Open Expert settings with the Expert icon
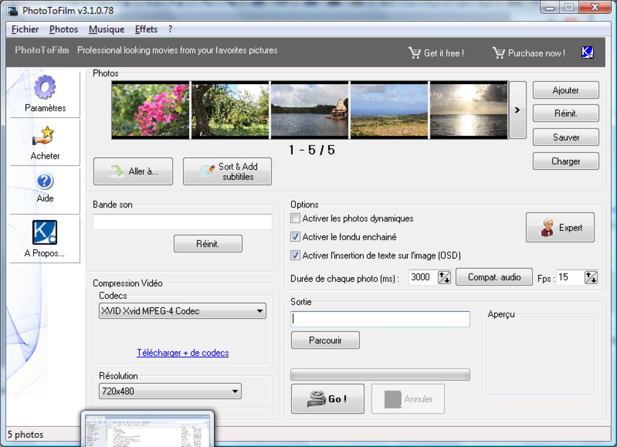617x447 pixels. [560, 227]
